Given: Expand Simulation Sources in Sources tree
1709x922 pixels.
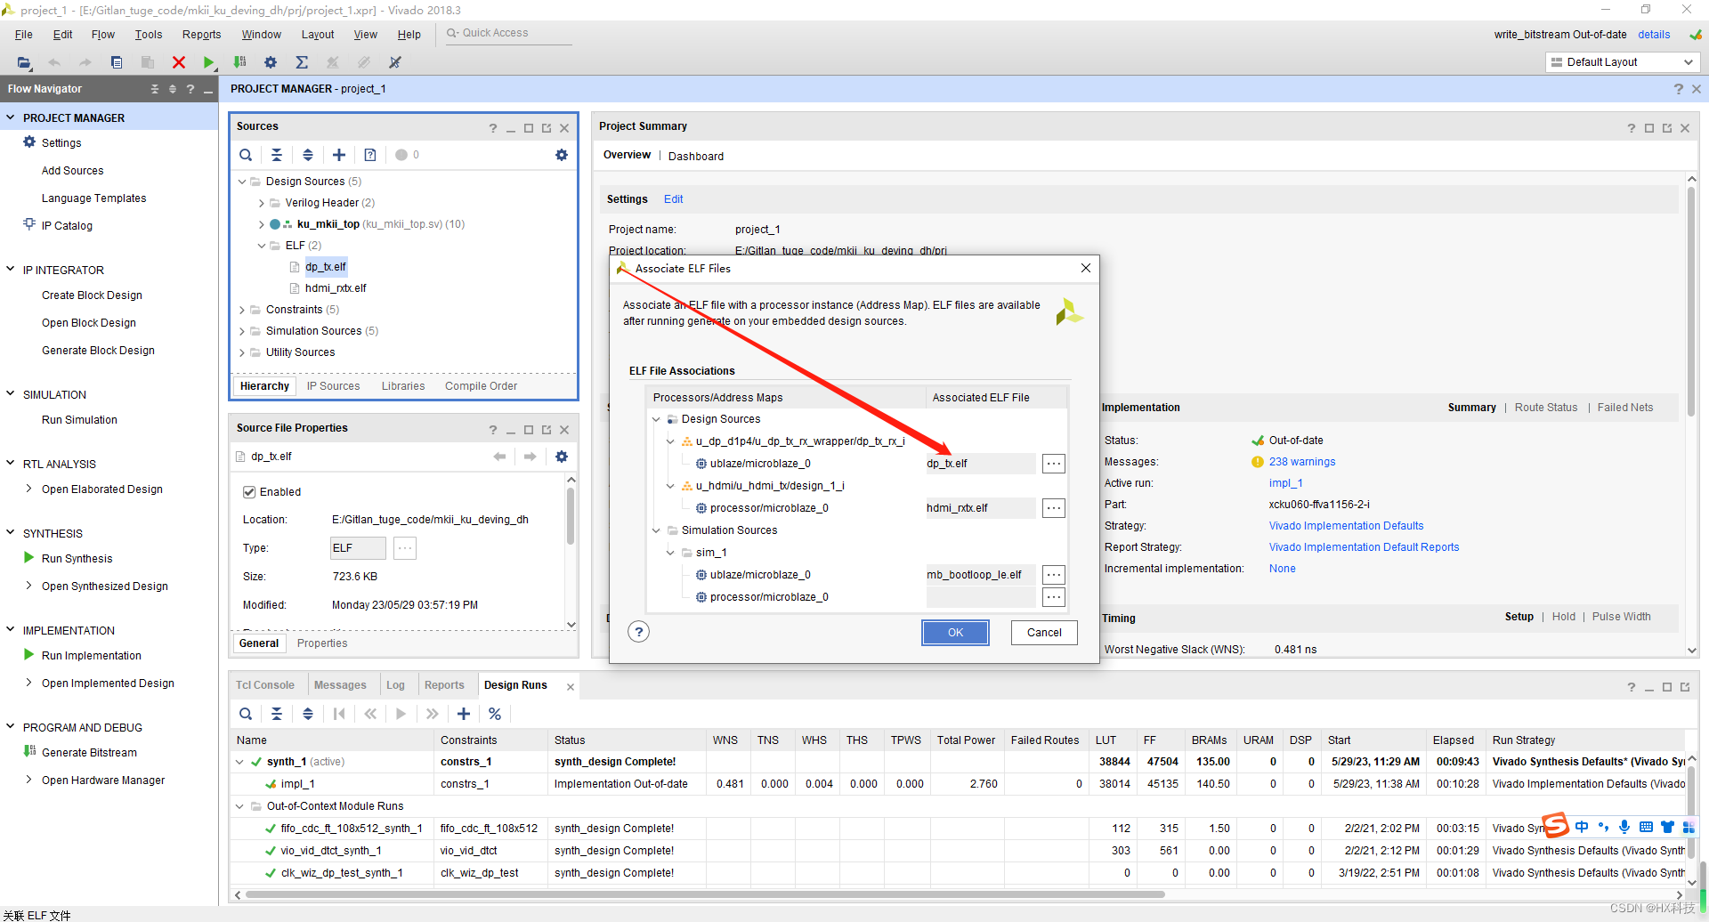Looking at the screenshot, I should [242, 331].
